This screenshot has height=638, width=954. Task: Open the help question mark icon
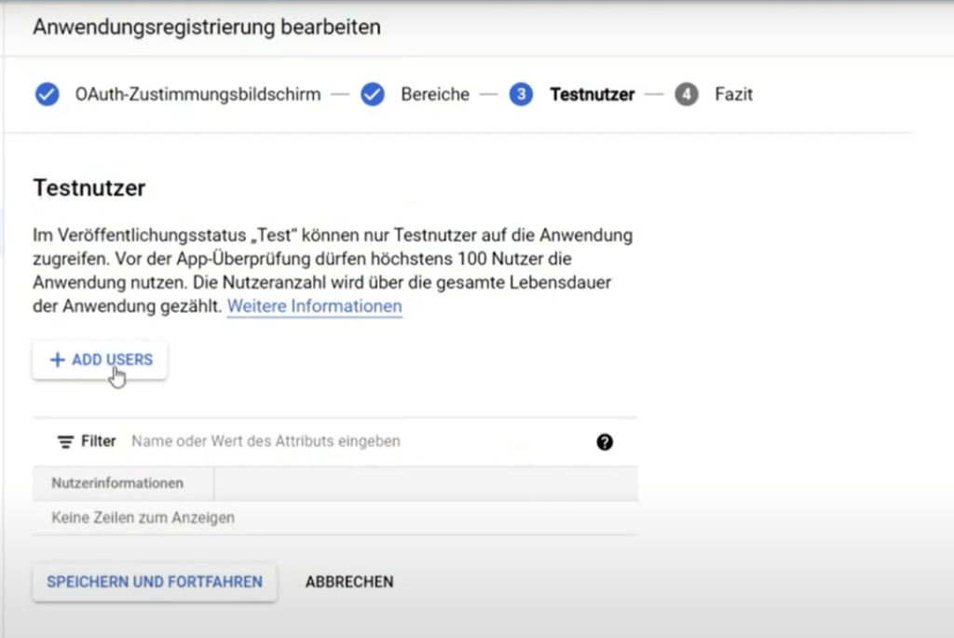click(605, 442)
